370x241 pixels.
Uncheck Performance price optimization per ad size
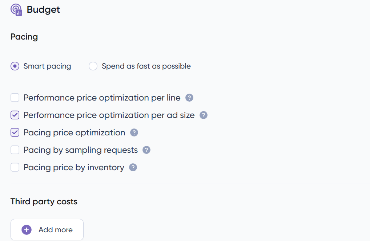tap(15, 115)
